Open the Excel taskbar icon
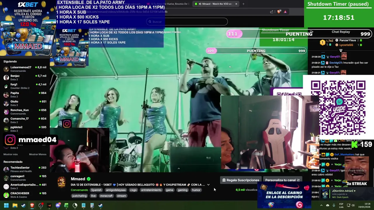The image size is (374, 210). 66,205
